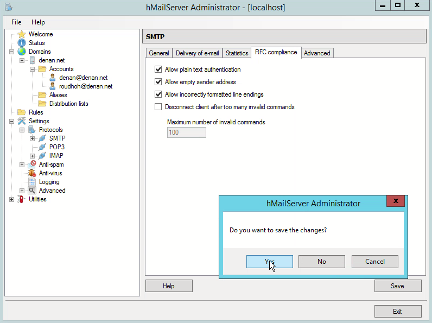Select the Status tree item label
Image resolution: width=432 pixels, height=323 pixels.
click(37, 43)
